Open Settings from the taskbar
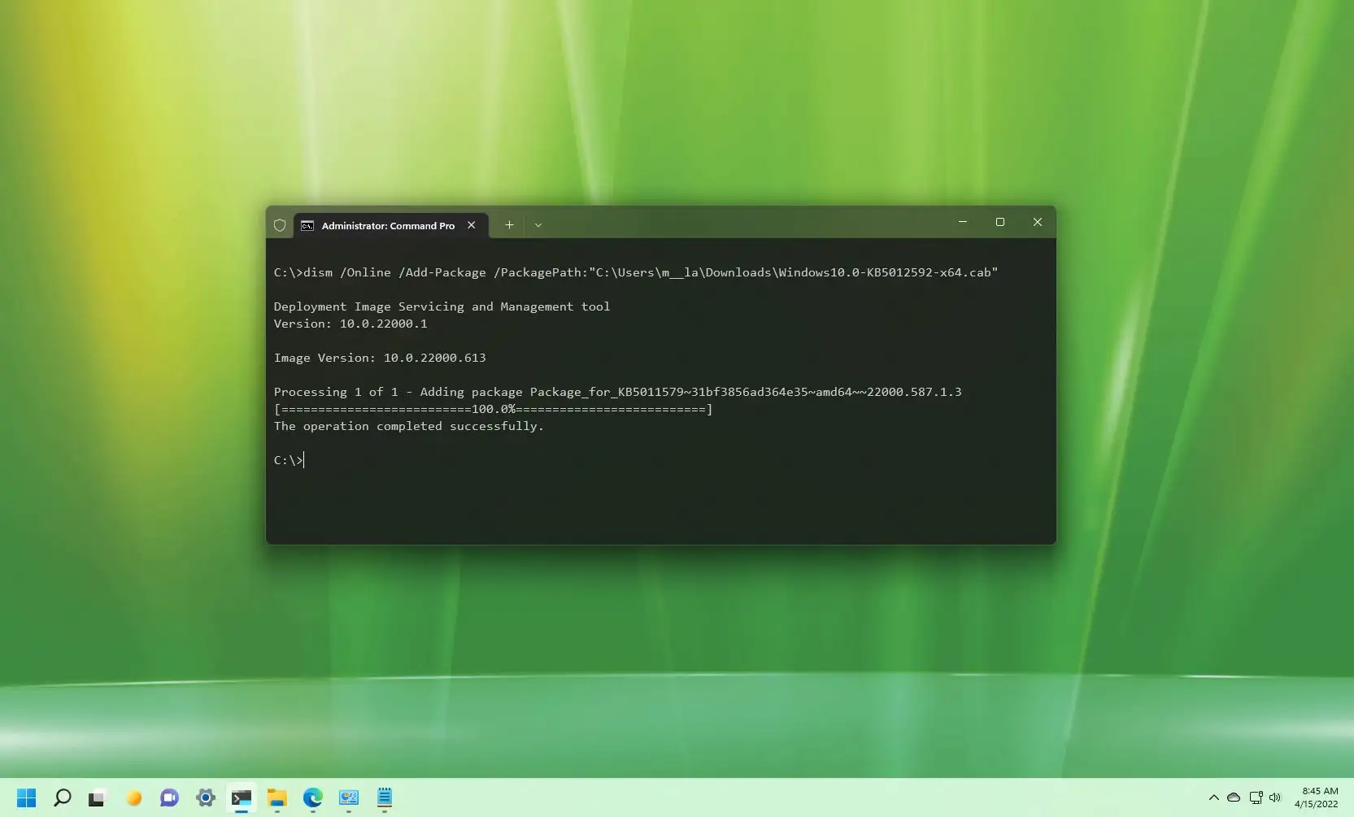Screen dimensions: 1354x817 point(205,798)
